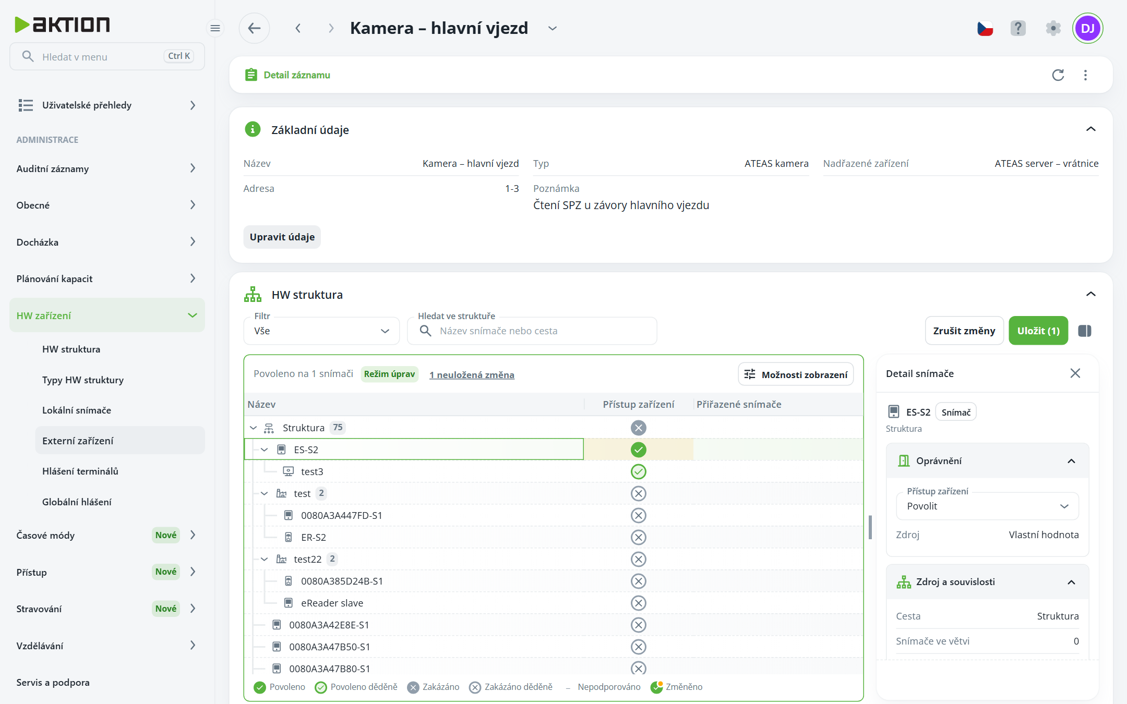1127x704 pixels.
Task: Toggle access status for ES-S2 row
Action: pos(638,450)
